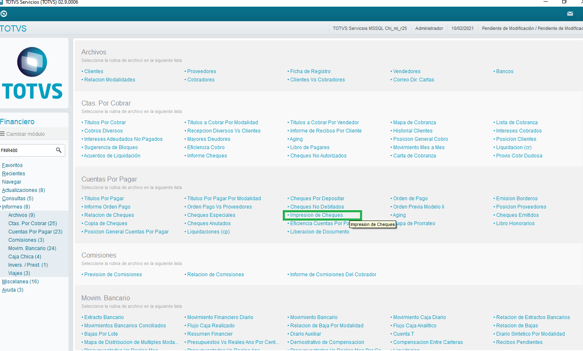This screenshot has width=583, height=351.
Task: Open Relacion de Extractos Bancarios report
Action: pos(533,317)
